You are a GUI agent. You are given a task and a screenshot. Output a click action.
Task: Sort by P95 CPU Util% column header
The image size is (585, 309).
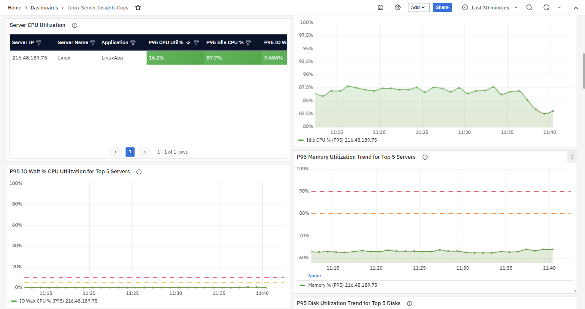coord(166,42)
